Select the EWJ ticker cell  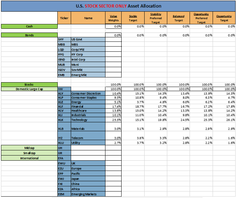64,178
